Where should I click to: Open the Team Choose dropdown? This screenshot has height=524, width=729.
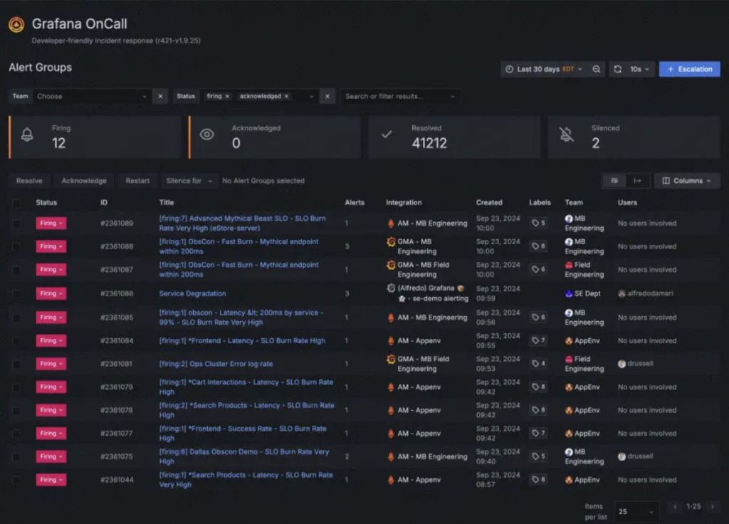tap(92, 96)
